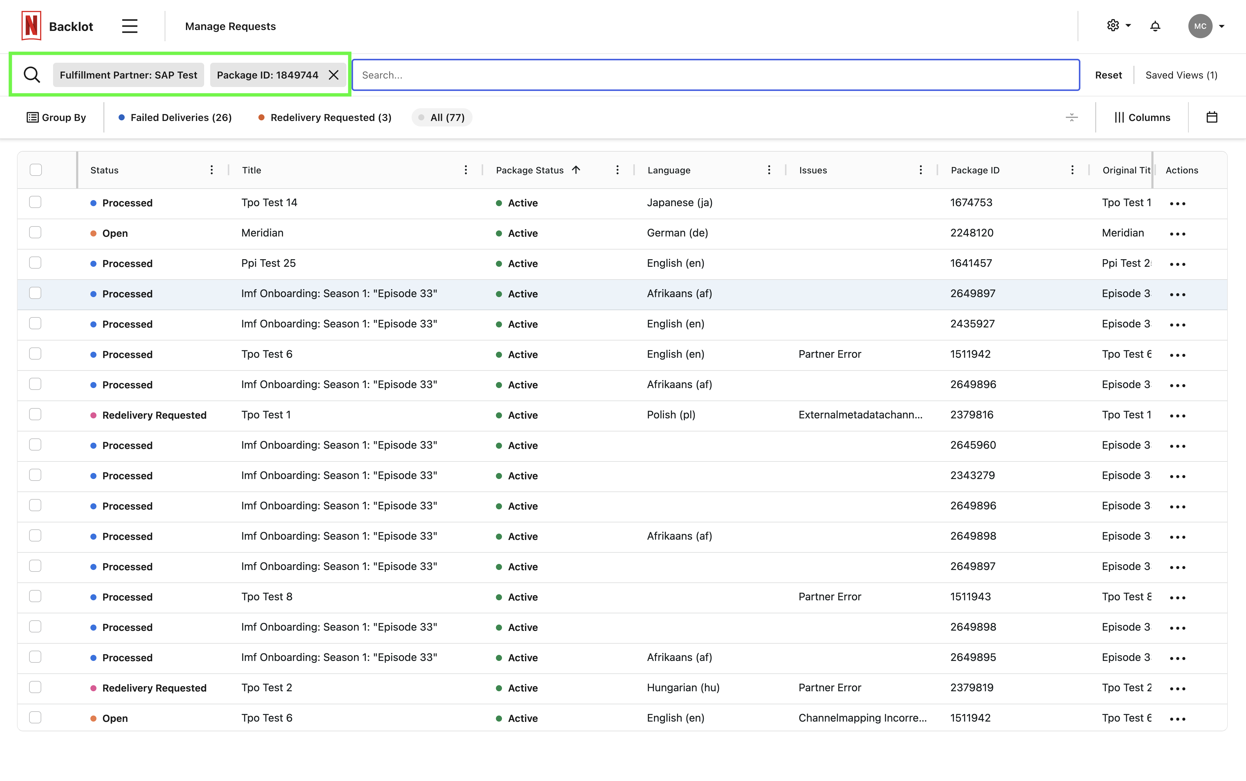Remove the Package ID filter chip

[334, 75]
